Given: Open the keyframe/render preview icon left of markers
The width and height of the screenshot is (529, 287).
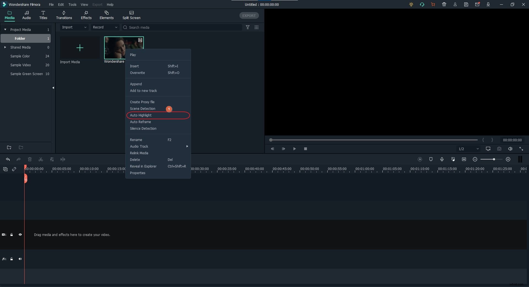Looking at the screenshot, I should point(420,159).
